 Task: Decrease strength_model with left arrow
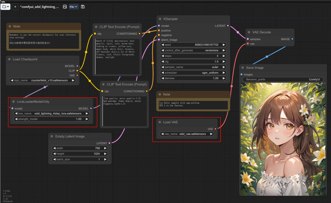(16, 119)
